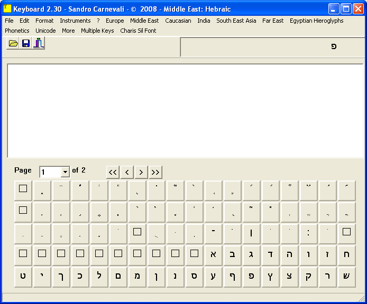Open the Europe menu
This screenshot has width=367, height=304.
click(115, 21)
